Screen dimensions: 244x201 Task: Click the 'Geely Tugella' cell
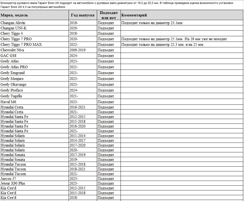pyautogui.click(x=34, y=96)
